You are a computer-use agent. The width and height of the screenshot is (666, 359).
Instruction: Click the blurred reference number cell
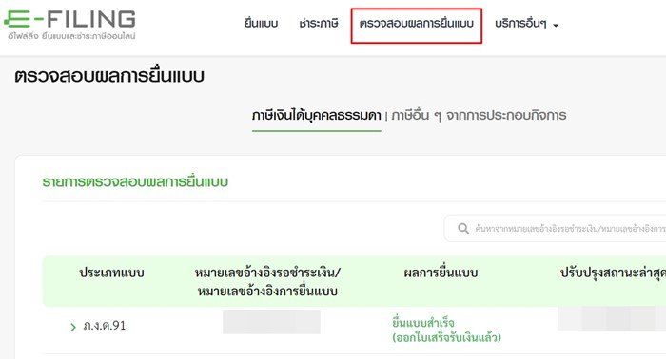point(271,322)
